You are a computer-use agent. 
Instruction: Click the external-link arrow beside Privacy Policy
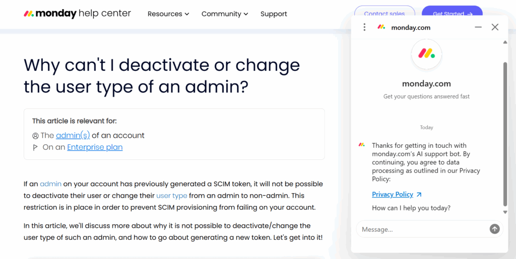tap(419, 195)
